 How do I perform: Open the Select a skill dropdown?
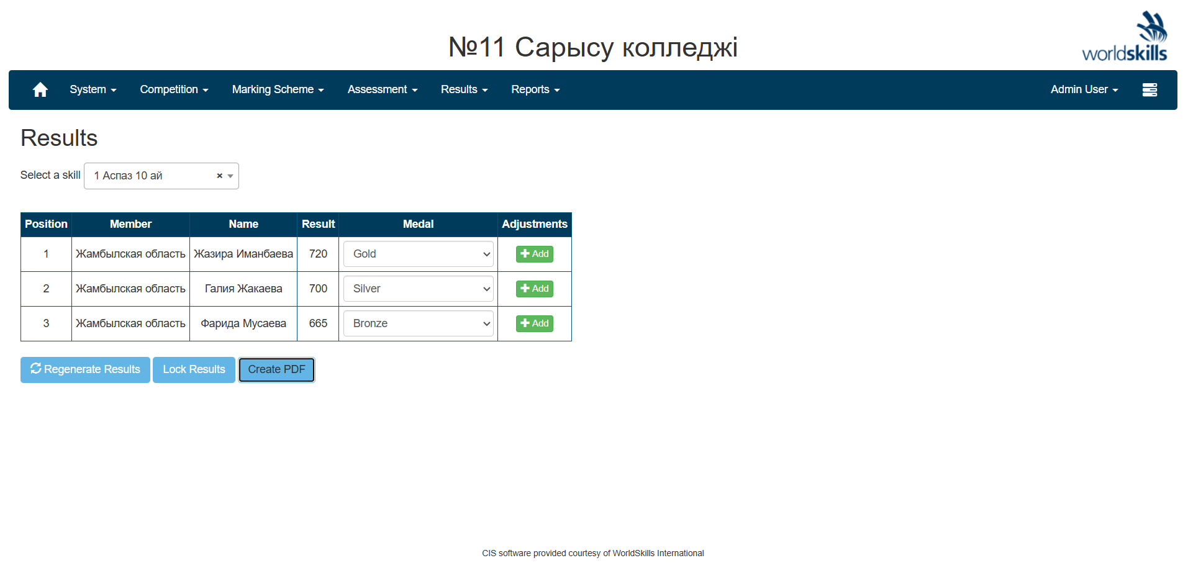pyautogui.click(x=161, y=176)
